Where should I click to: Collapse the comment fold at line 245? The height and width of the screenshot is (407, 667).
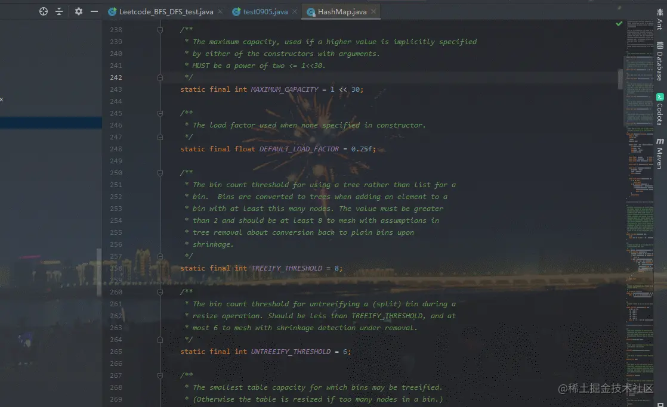(160, 113)
